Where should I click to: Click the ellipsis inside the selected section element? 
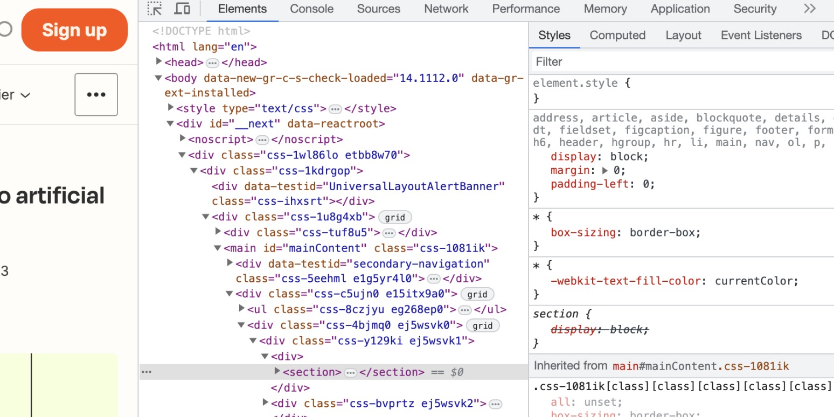click(x=351, y=371)
